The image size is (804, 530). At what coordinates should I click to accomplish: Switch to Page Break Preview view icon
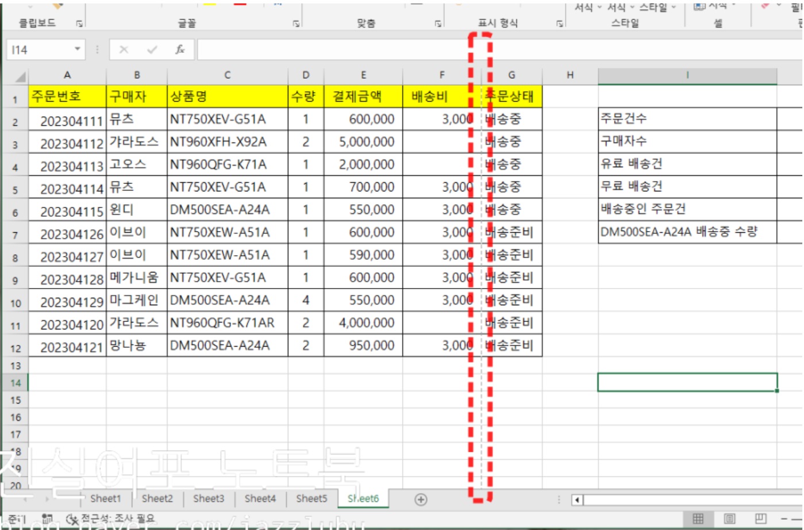click(x=761, y=519)
